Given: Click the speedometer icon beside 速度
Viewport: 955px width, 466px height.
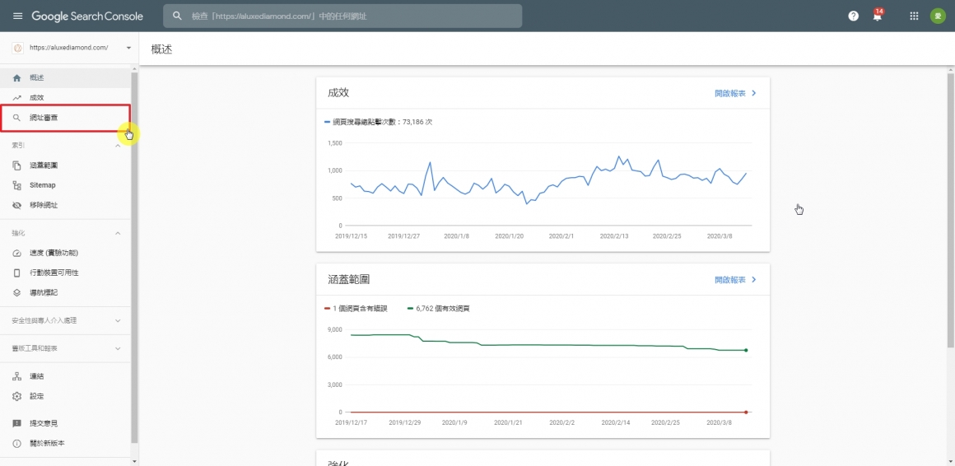Looking at the screenshot, I should coord(17,253).
